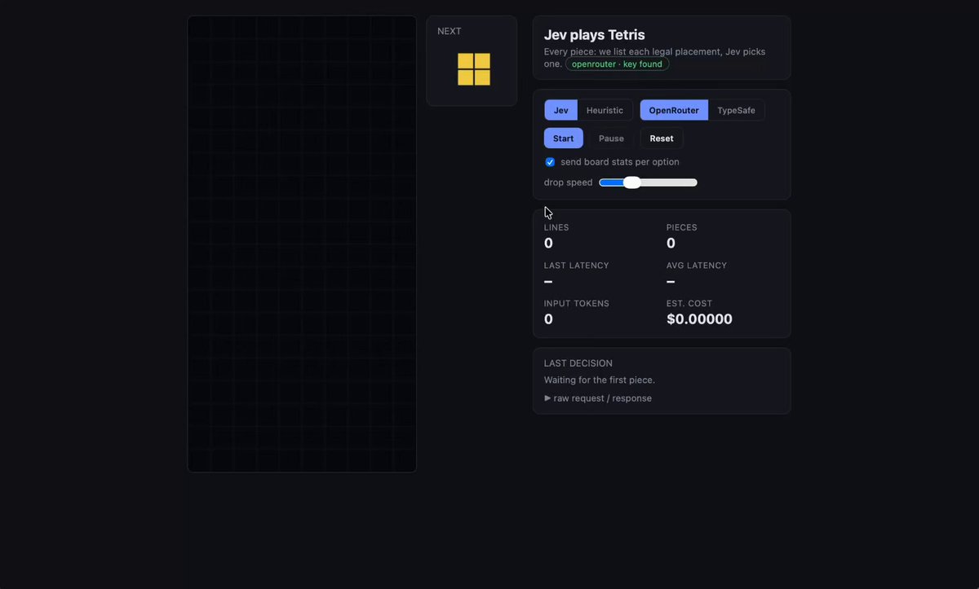The width and height of the screenshot is (979, 589).
Task: Click 'Waiting for the first piece.' text
Action: (600, 380)
